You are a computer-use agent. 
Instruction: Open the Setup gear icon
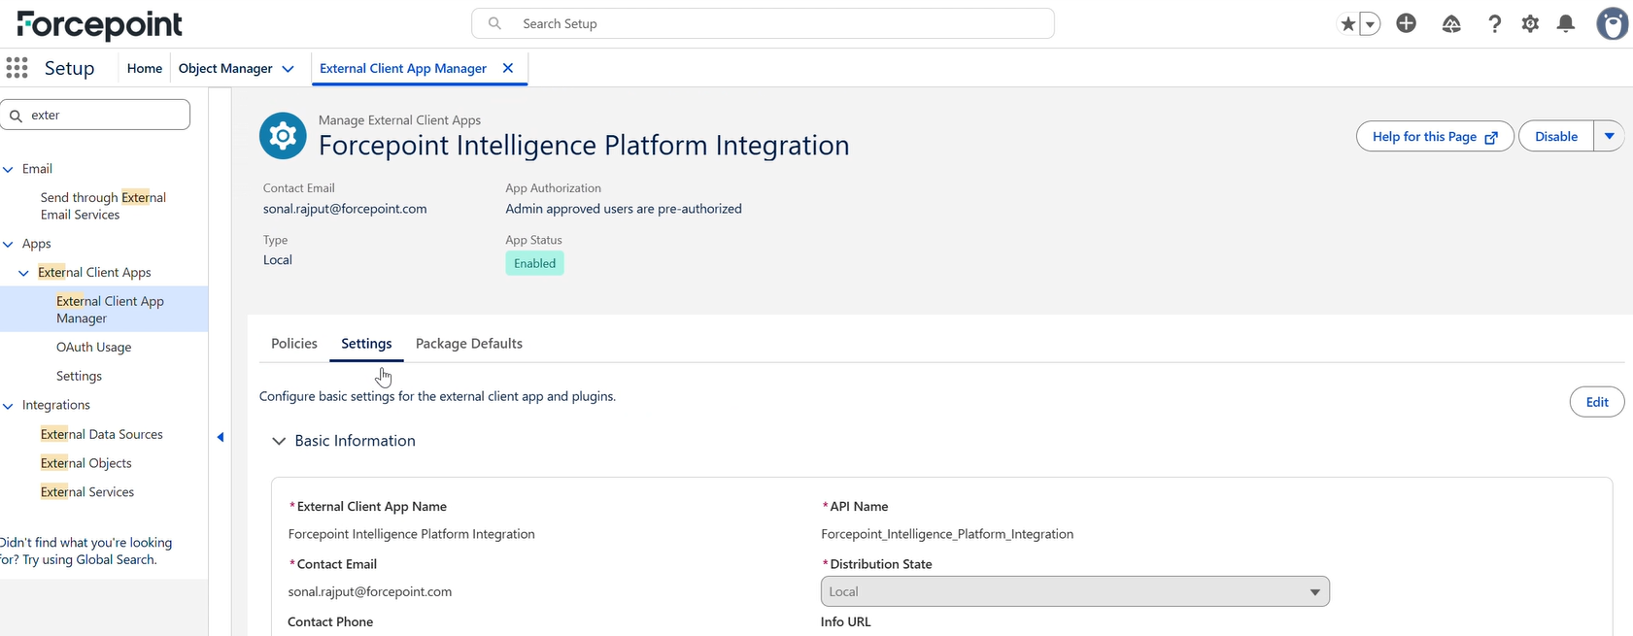pyautogui.click(x=1530, y=24)
